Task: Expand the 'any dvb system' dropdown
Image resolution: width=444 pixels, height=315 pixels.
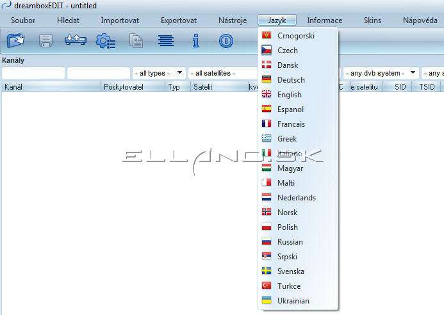Action: [x=381, y=73]
